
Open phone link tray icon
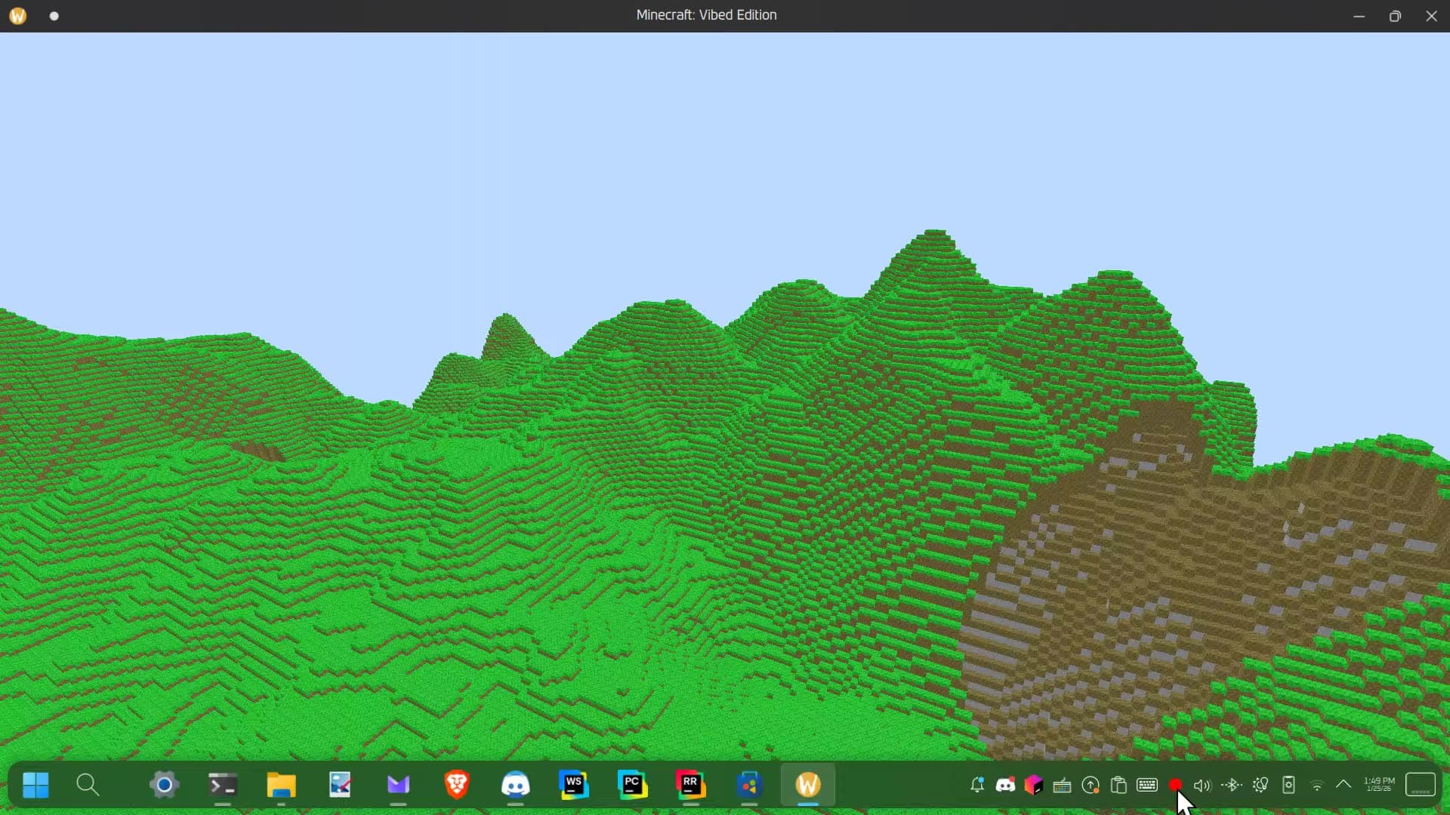[x=1288, y=785]
